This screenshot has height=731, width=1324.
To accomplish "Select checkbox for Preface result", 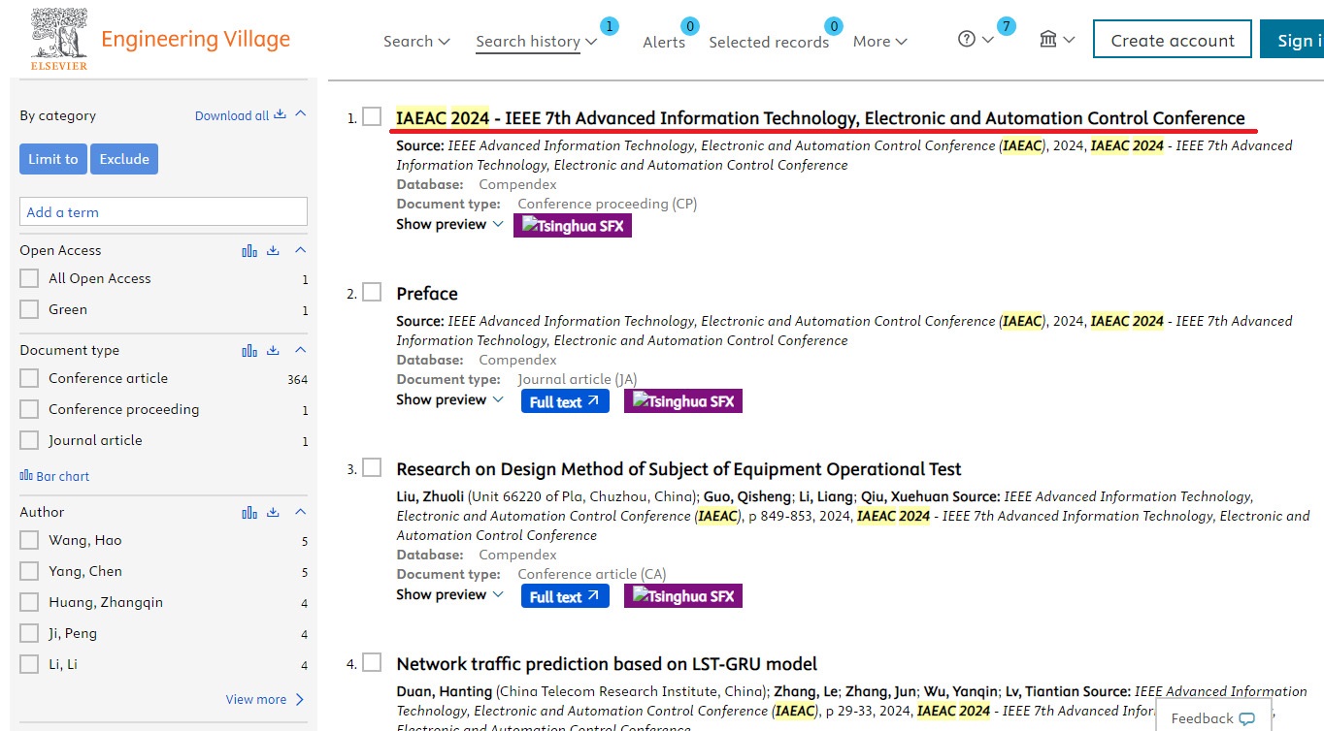I will coord(372,293).
